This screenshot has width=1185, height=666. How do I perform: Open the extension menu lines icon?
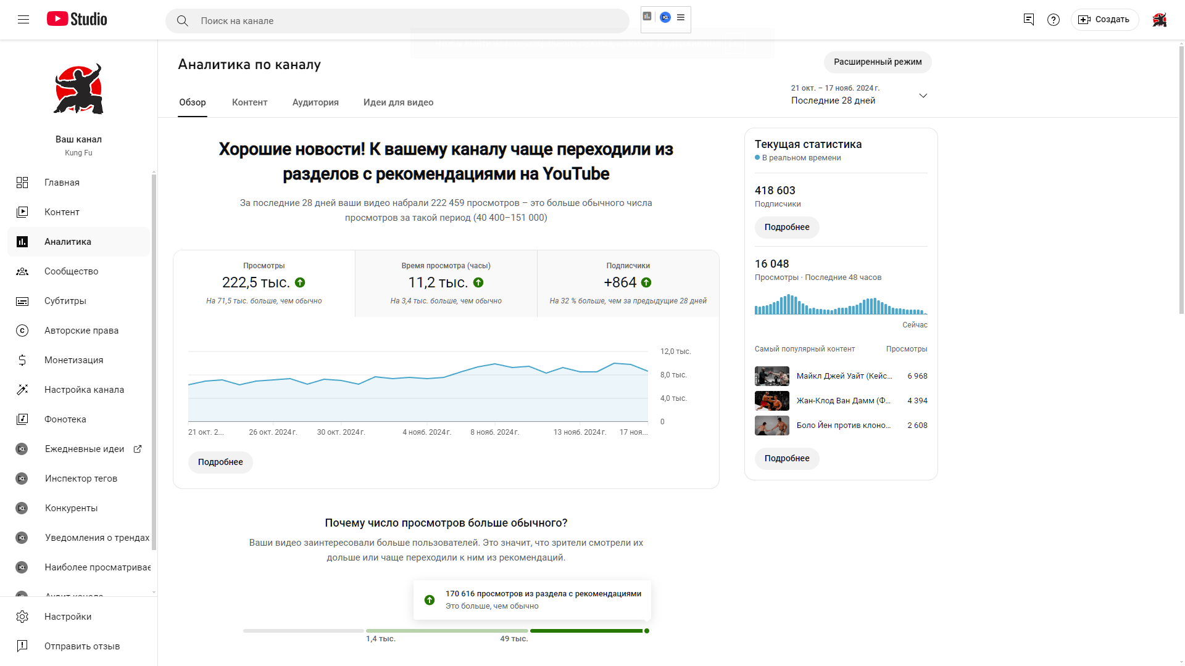[681, 17]
